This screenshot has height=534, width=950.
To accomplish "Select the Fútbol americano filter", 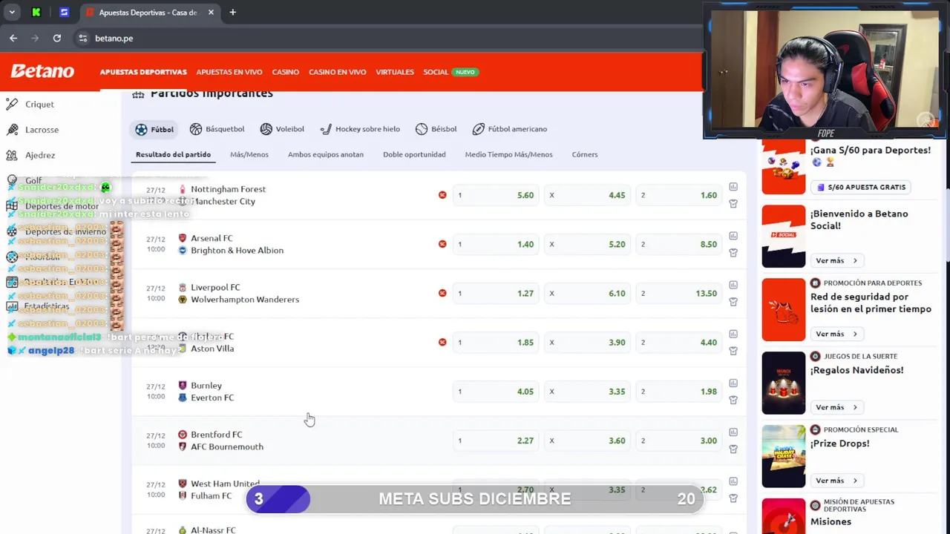I will click(x=510, y=129).
